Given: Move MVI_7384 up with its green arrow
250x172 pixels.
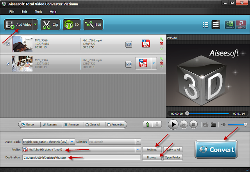Looking at the screenshot, I should click(161, 66).
